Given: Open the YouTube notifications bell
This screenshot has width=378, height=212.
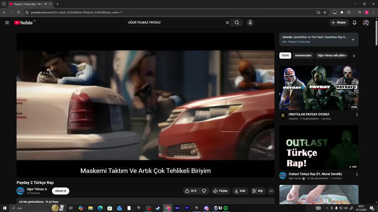Looking at the screenshot, I should (355, 23).
